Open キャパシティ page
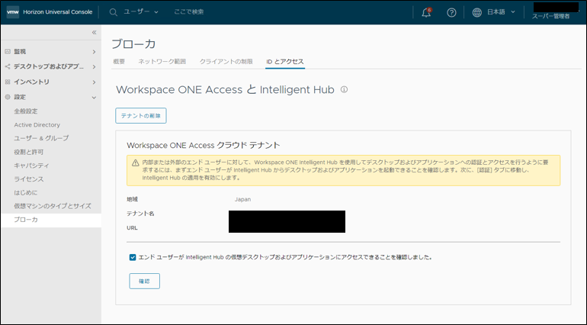The height and width of the screenshot is (325, 587). click(31, 166)
